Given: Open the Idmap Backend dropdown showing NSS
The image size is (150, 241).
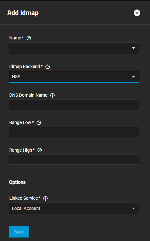Looking at the screenshot, I should (x=74, y=77).
